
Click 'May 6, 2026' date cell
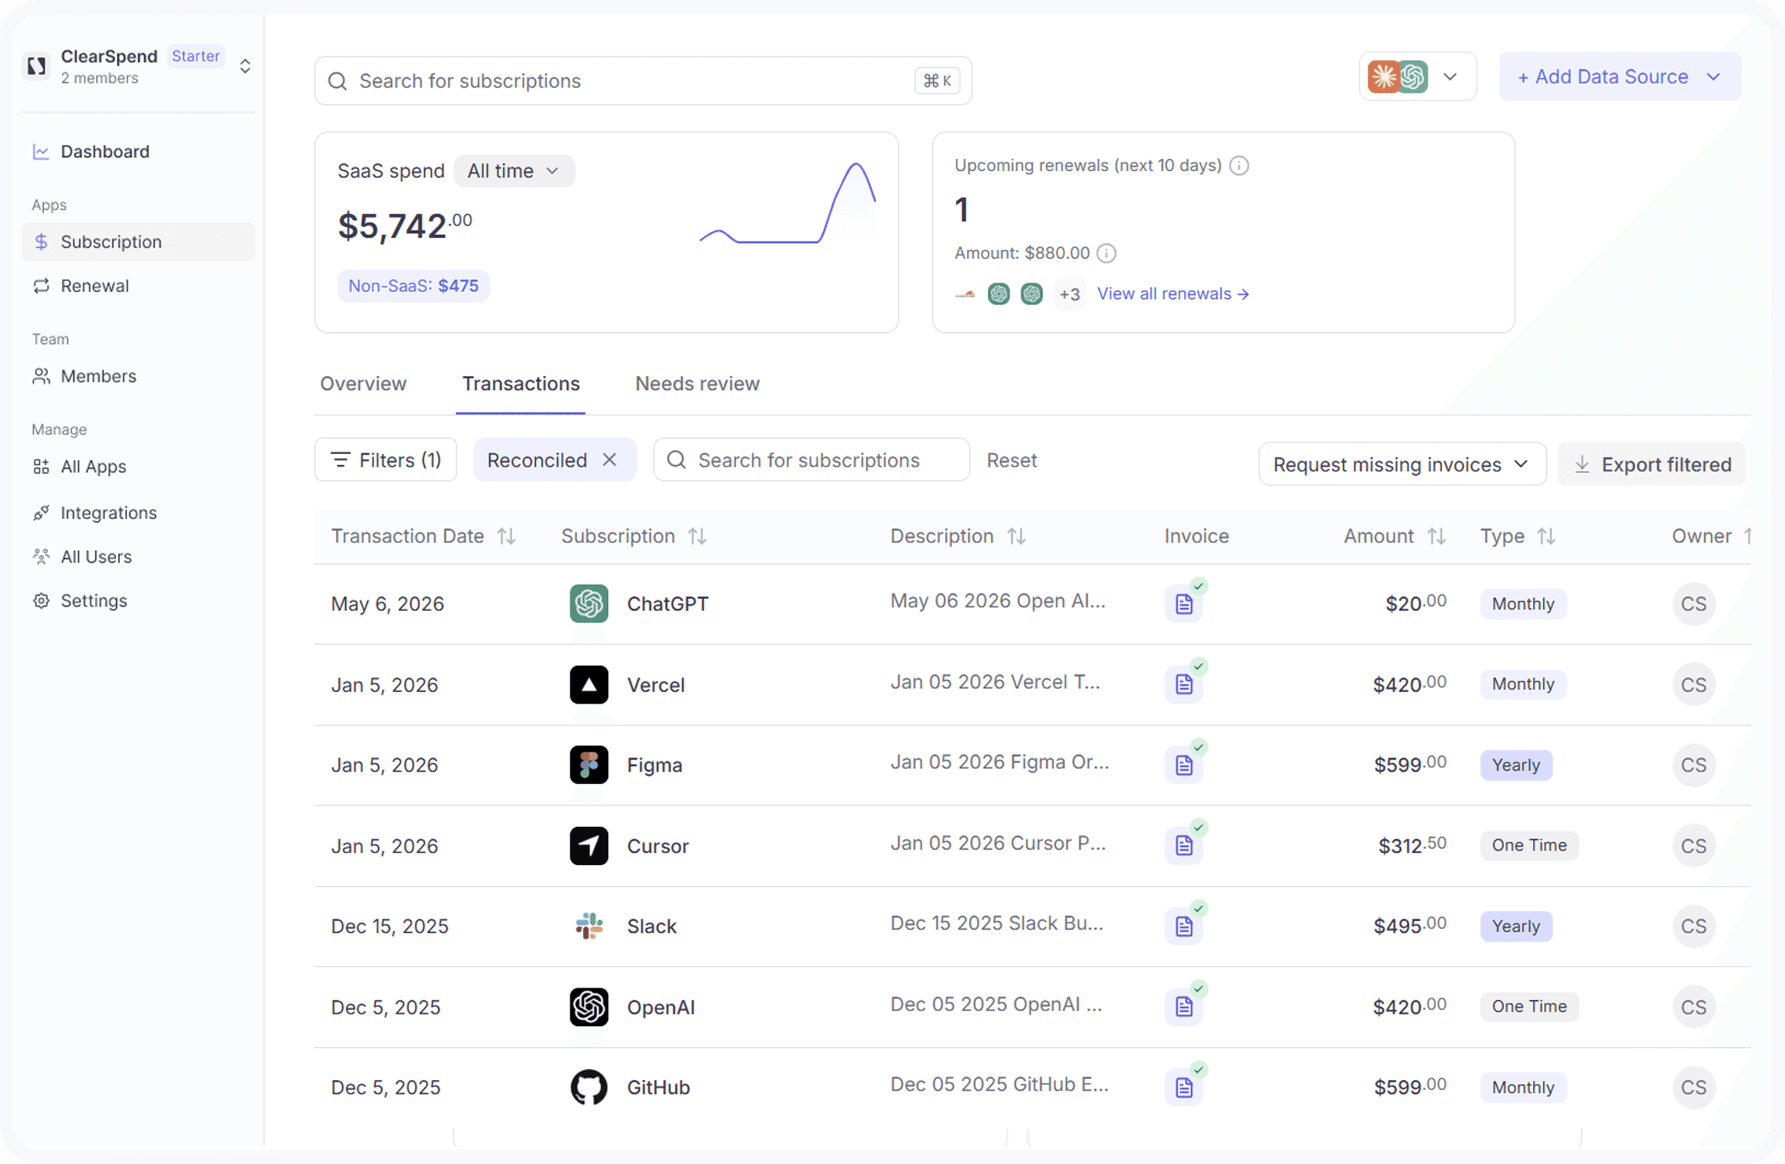[387, 603]
